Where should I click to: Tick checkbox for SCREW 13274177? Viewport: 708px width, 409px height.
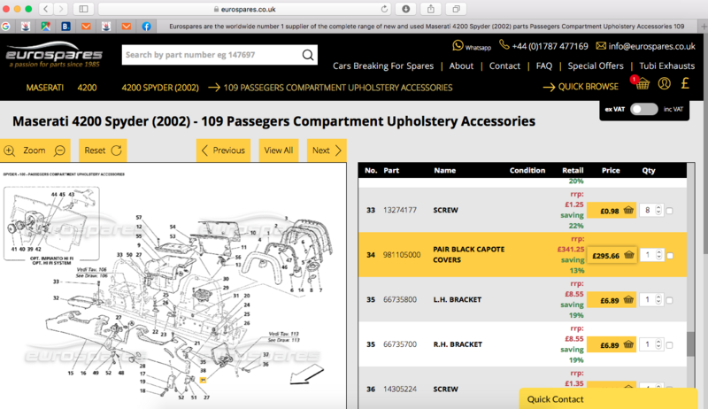(669, 211)
